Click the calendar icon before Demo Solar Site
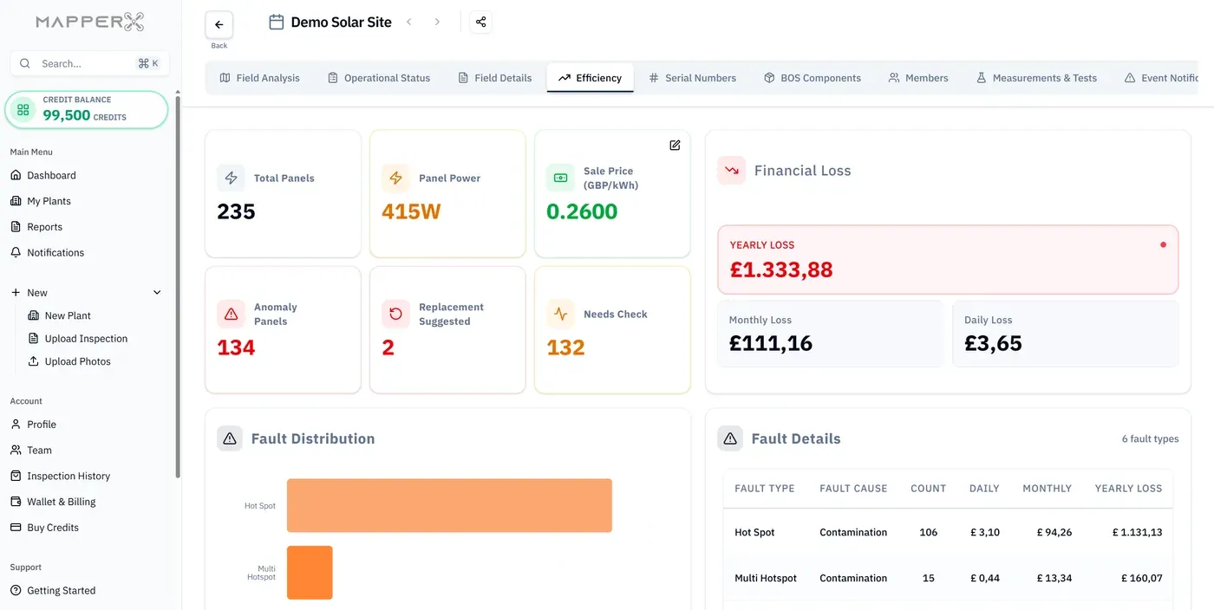Screen dimensions: 1214x610 click(276, 23)
